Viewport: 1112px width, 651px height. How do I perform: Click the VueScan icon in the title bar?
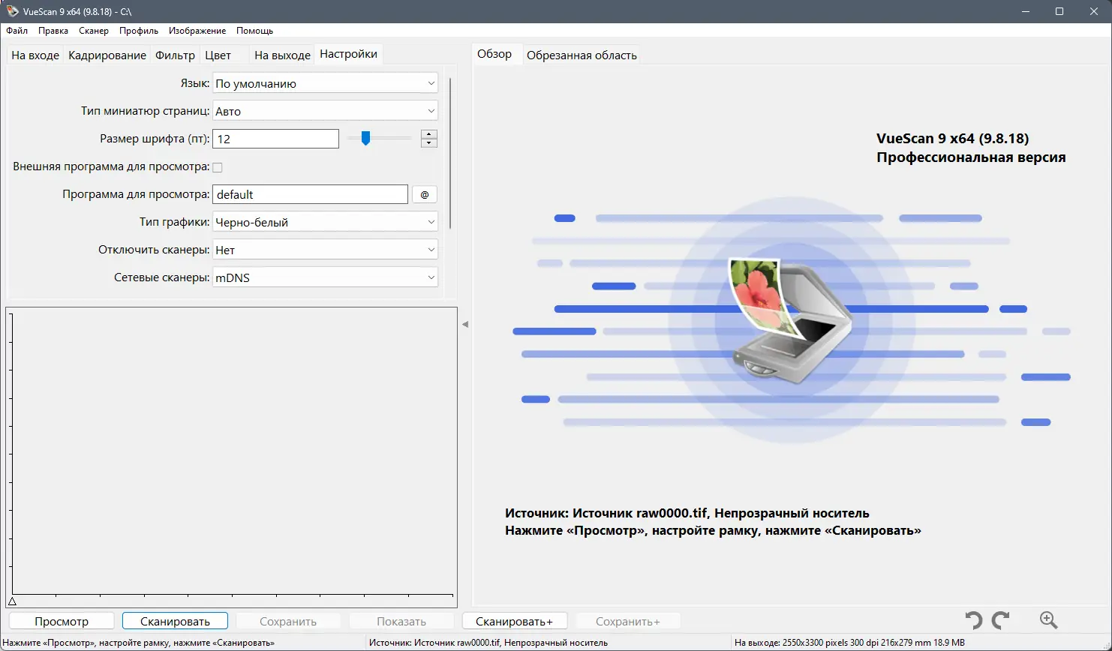click(x=11, y=11)
